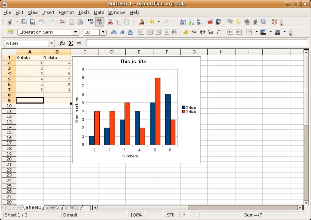The height and width of the screenshot is (220, 311).
Task: Click the New document icon
Action: pyautogui.click(x=10, y=22)
